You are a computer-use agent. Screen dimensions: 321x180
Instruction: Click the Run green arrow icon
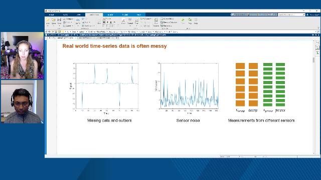(183, 20)
